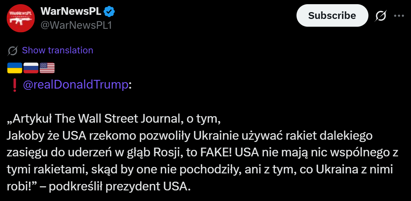The image size is (411, 201).
Task: Open the @realDonaldTrump mention
Action: click(76, 85)
